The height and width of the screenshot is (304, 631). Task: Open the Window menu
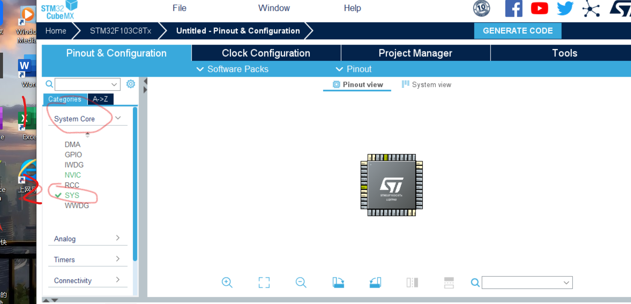(274, 8)
